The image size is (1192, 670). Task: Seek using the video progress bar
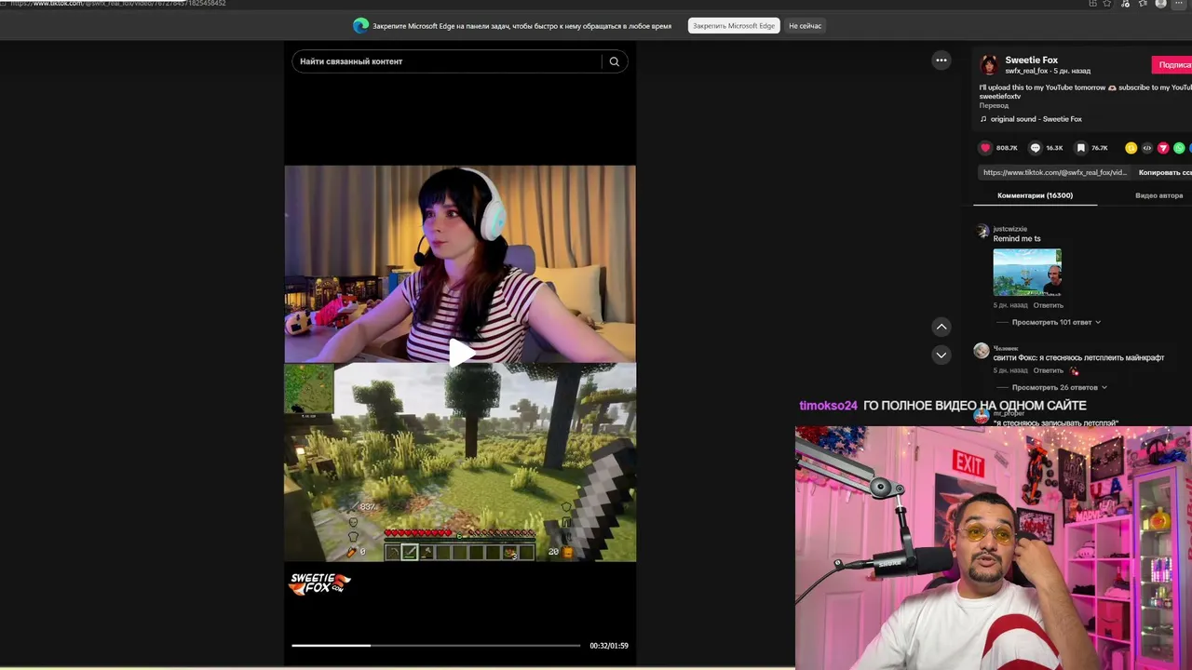tap(436, 645)
